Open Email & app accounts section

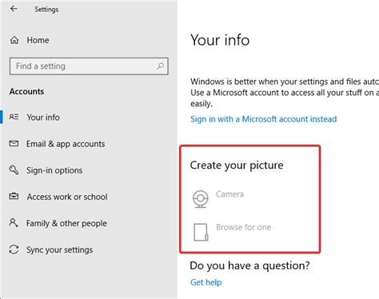[x=66, y=144]
